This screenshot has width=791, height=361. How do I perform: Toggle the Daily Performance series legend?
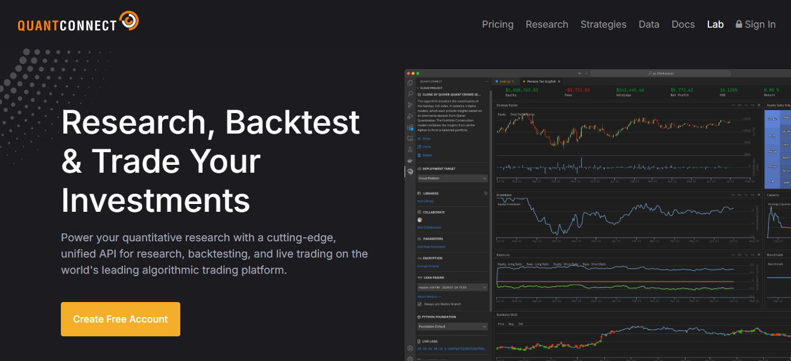tap(522, 114)
